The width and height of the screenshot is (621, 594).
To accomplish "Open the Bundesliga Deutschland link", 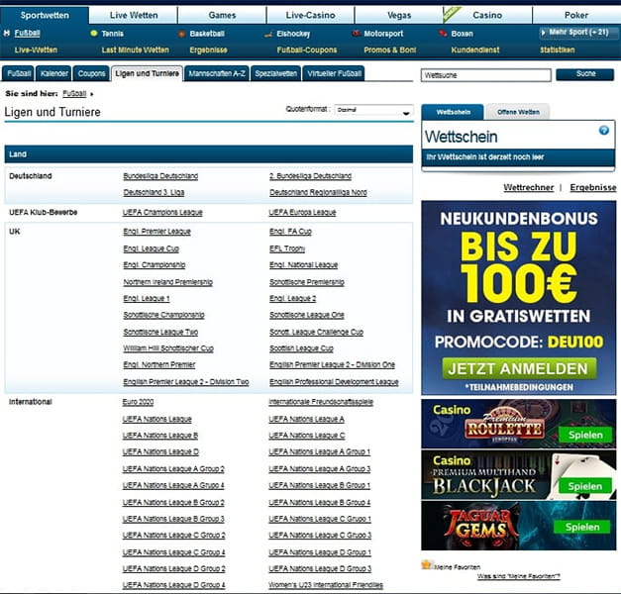I will click(160, 176).
